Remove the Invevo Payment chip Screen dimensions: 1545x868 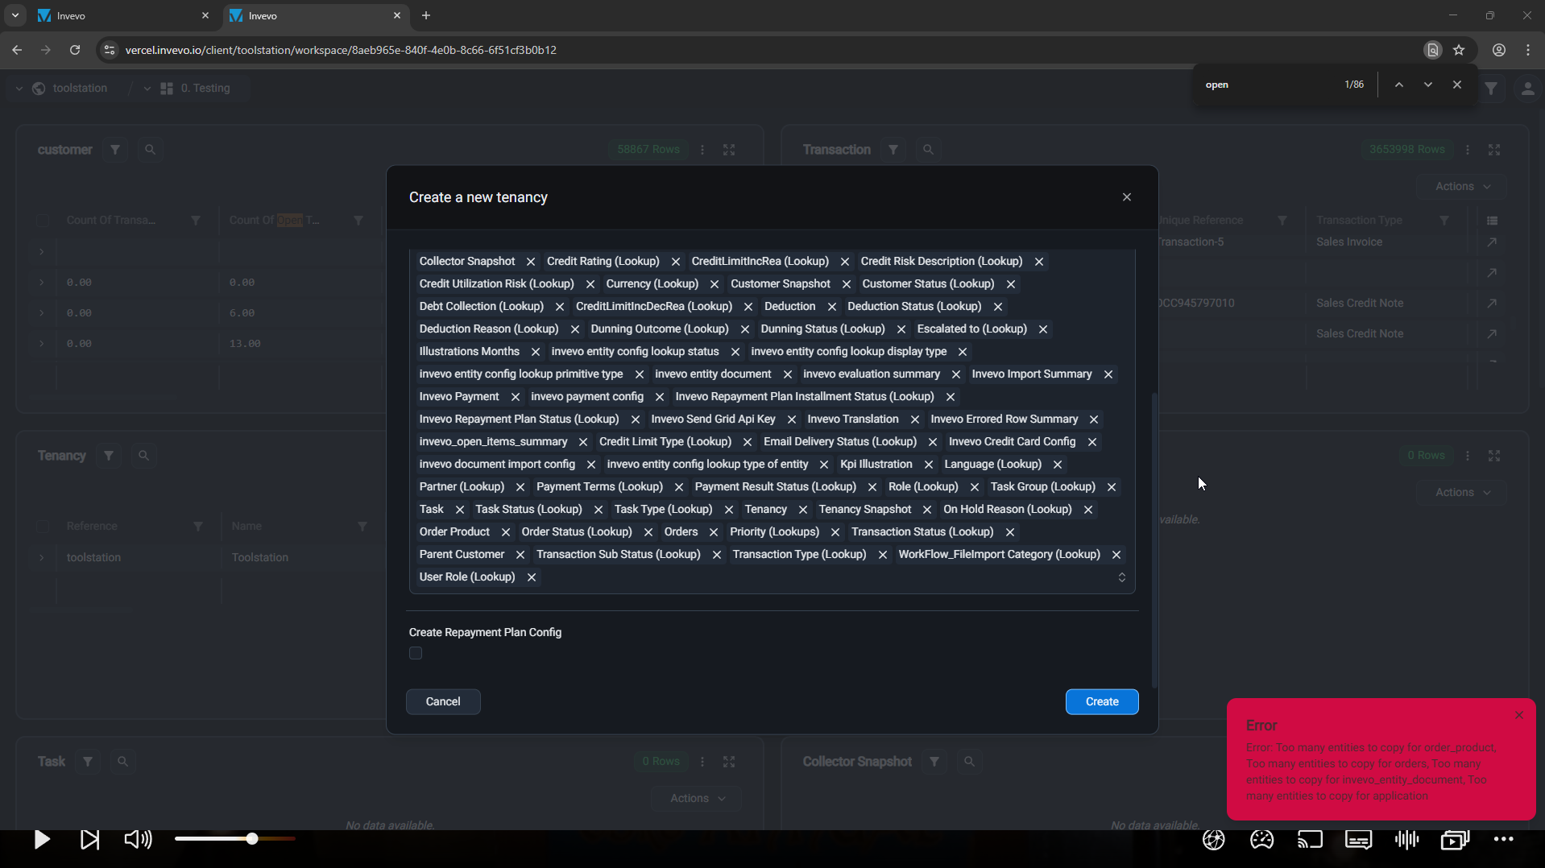tap(515, 397)
